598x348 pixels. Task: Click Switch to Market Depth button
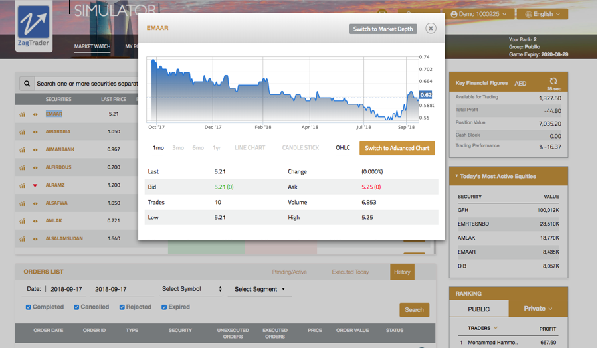click(383, 29)
